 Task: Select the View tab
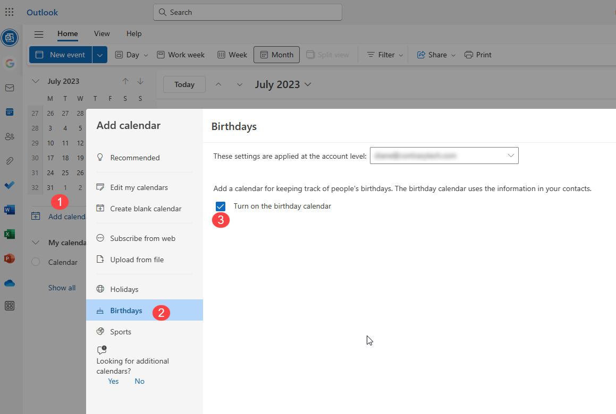pos(102,34)
